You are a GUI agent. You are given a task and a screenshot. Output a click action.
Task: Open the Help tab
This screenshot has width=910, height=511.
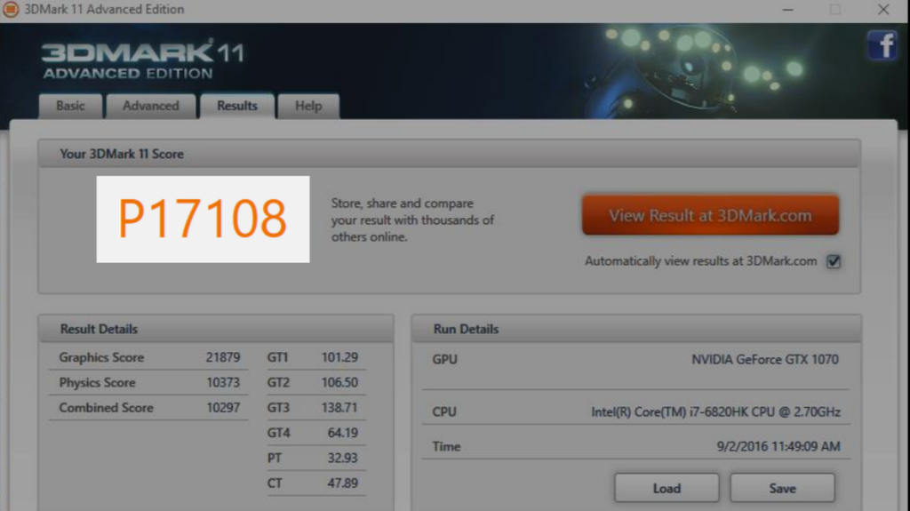coord(308,107)
